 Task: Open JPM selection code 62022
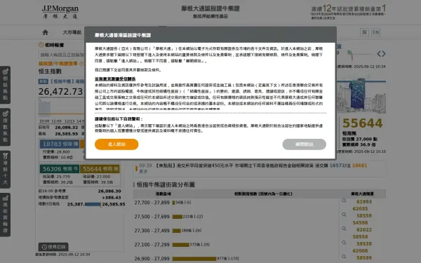coord(364,230)
